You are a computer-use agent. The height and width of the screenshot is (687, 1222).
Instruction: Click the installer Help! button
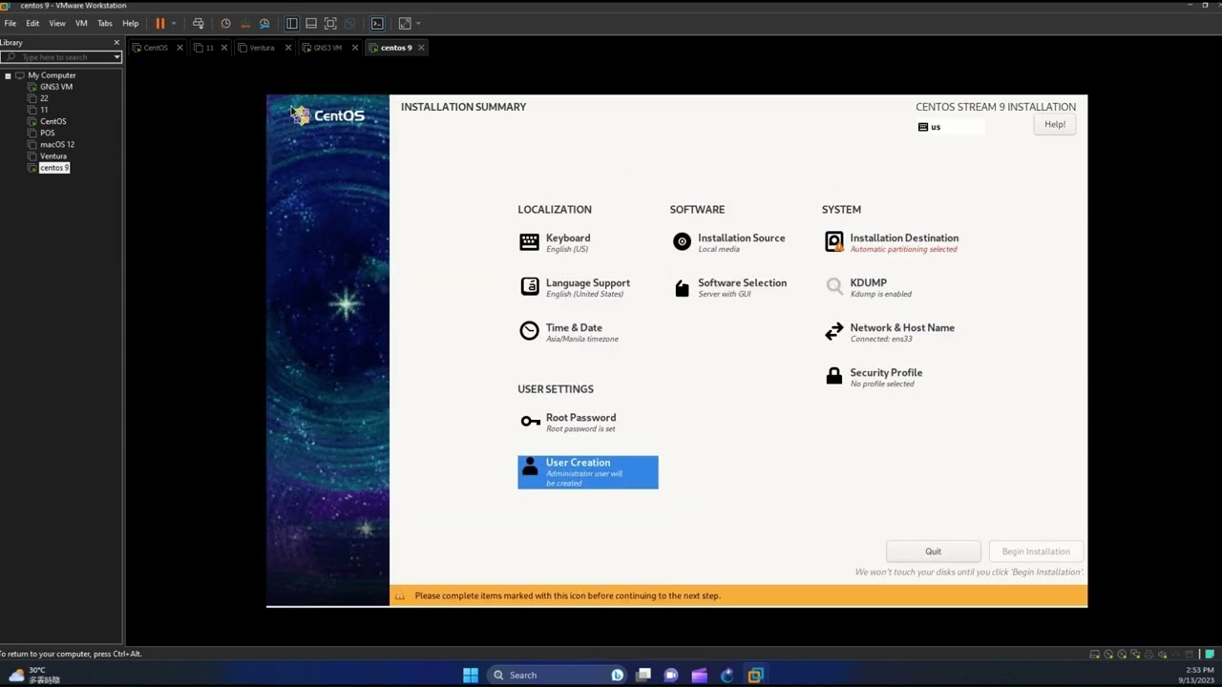[1055, 124]
